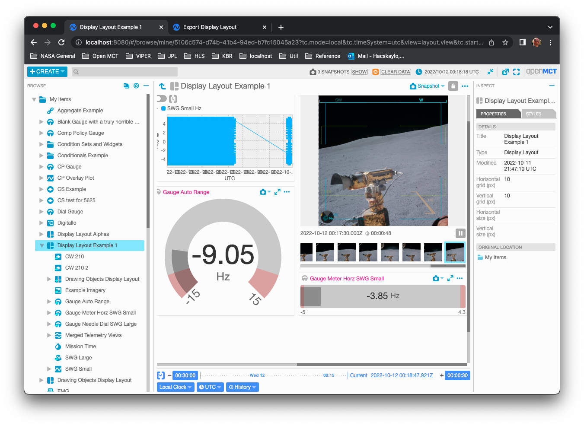Expand Gauge Meter Horz SWG Small to full view
This screenshot has height=426, width=584.
tap(450, 278)
